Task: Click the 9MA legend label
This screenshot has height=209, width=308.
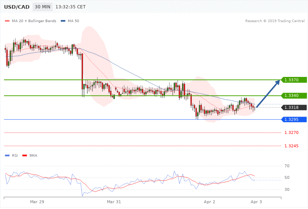Action: [33, 156]
